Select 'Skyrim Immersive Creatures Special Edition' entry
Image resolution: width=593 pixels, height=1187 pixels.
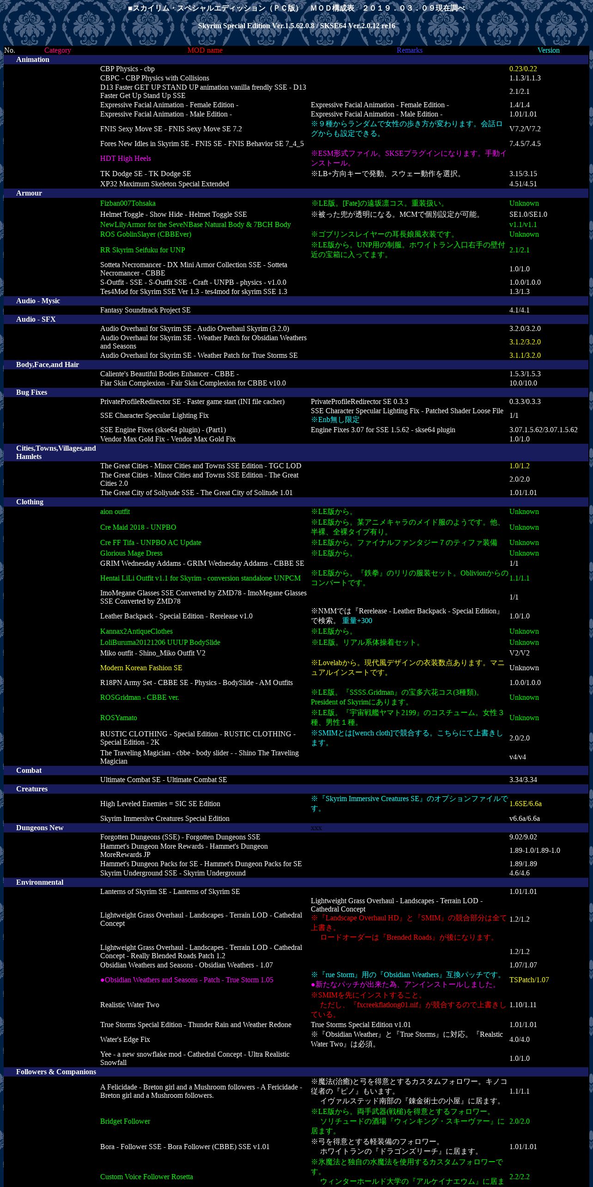(165, 819)
